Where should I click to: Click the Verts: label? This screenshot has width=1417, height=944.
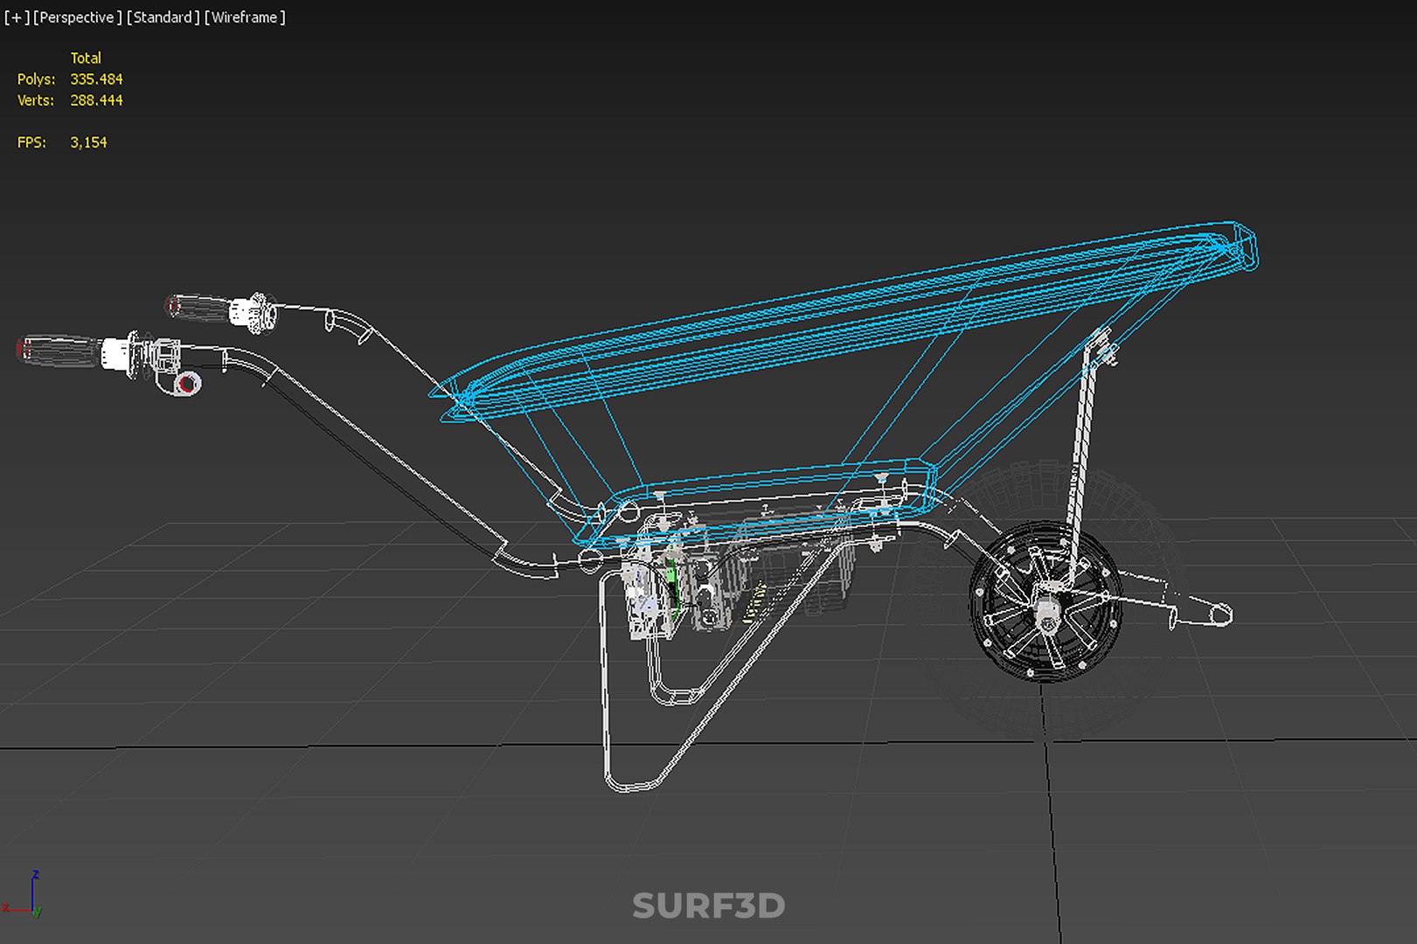coord(36,101)
